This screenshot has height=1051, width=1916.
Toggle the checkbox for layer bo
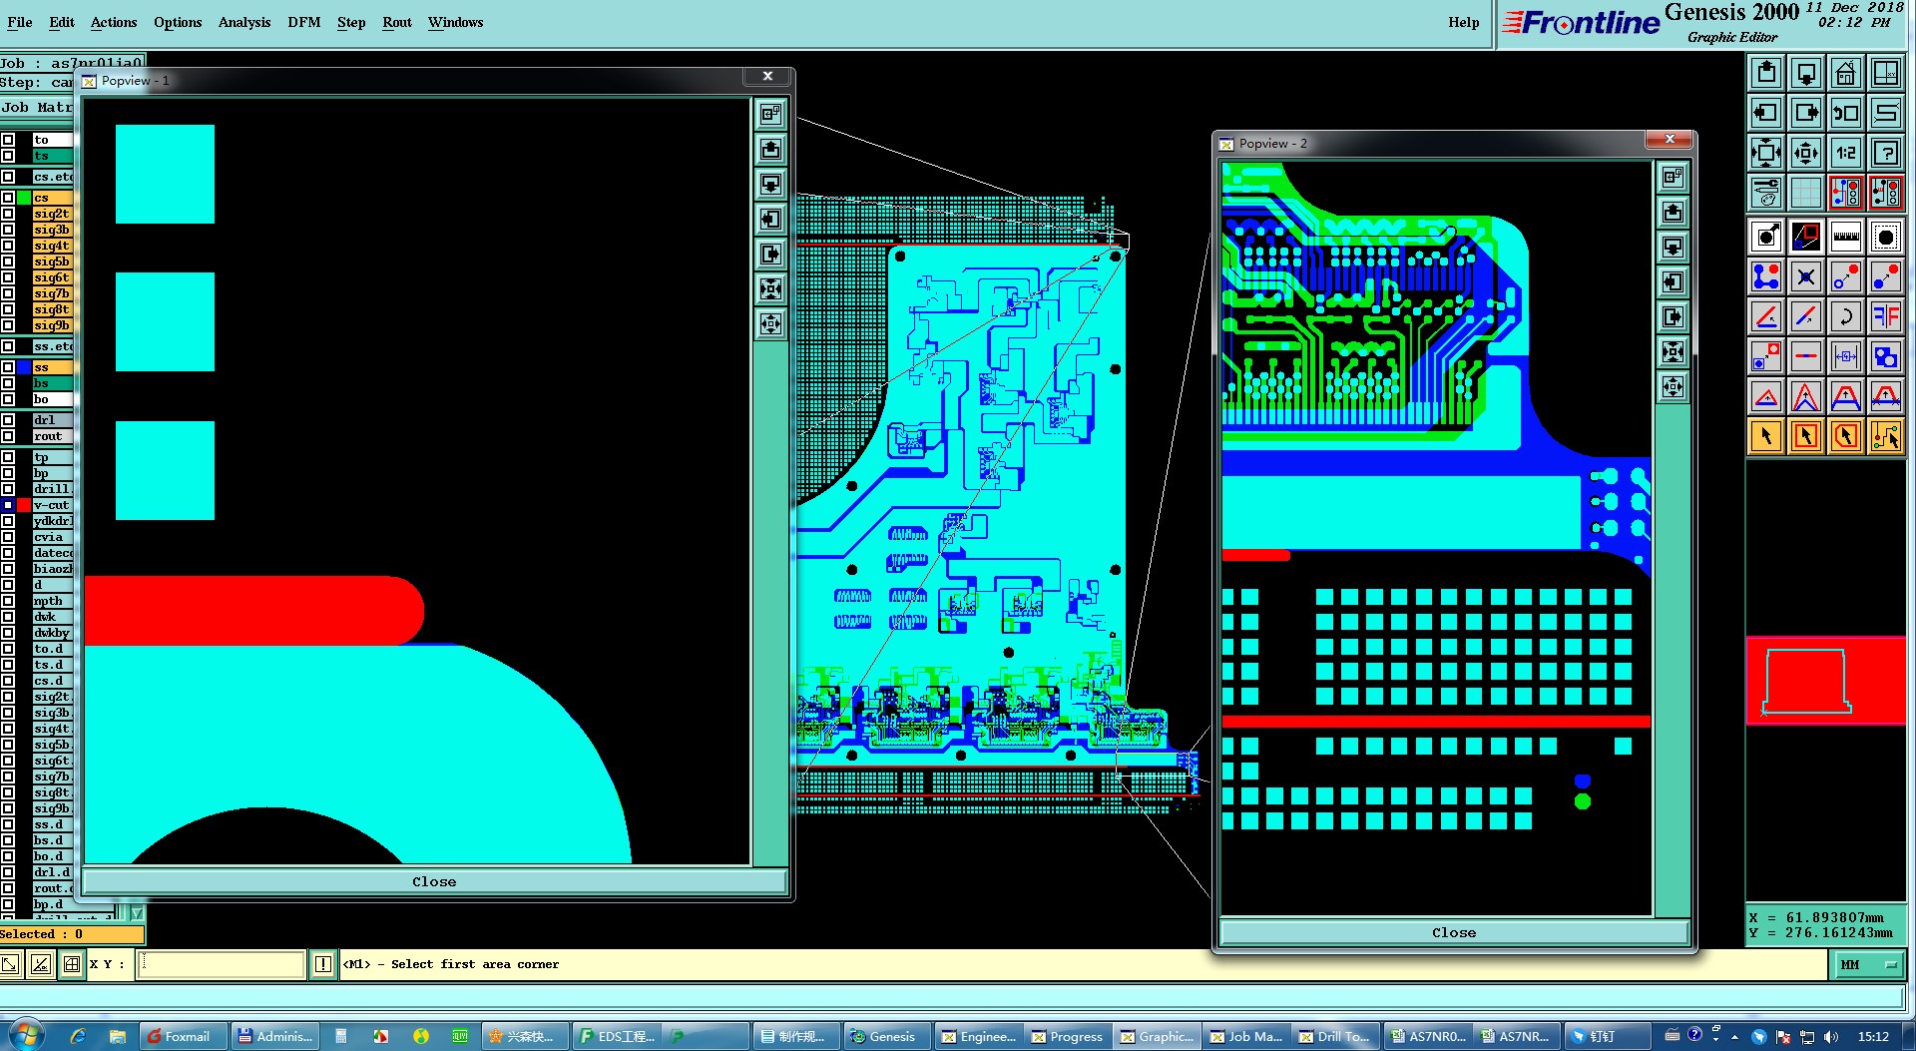(x=8, y=399)
